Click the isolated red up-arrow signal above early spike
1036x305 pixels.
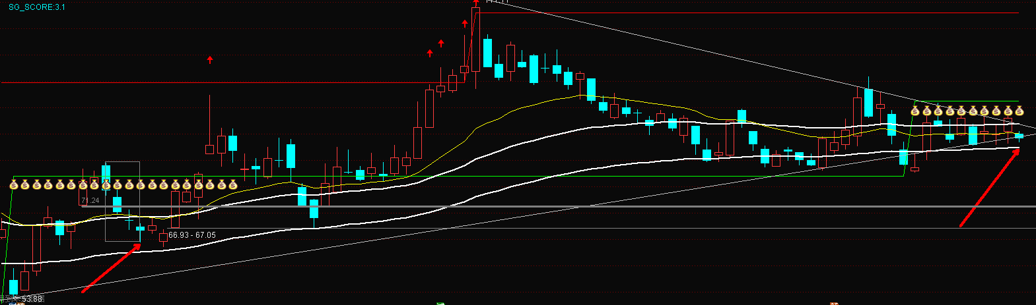pos(210,60)
